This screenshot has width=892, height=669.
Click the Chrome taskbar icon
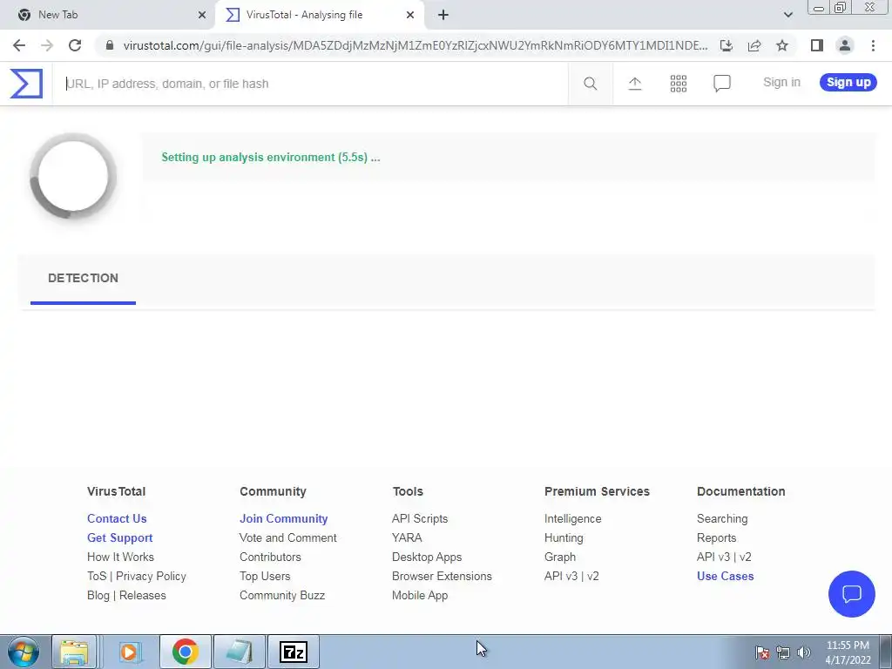(185, 652)
